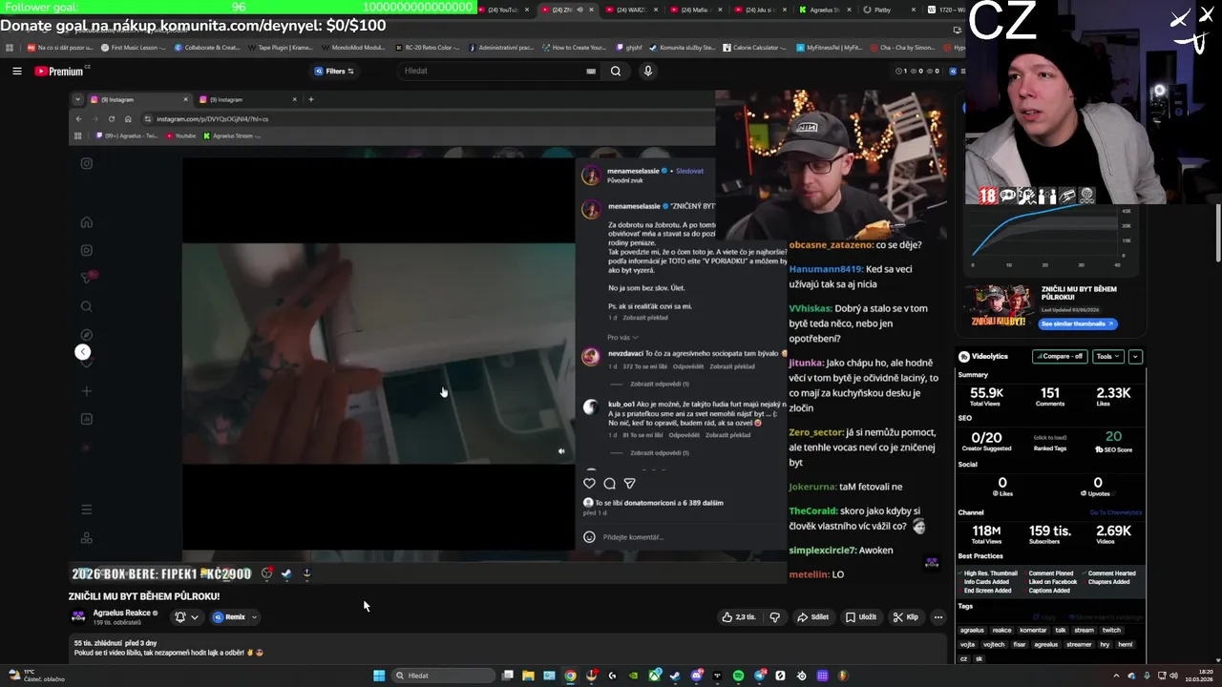Click the Remix button
The image size is (1222, 687).
click(x=229, y=617)
